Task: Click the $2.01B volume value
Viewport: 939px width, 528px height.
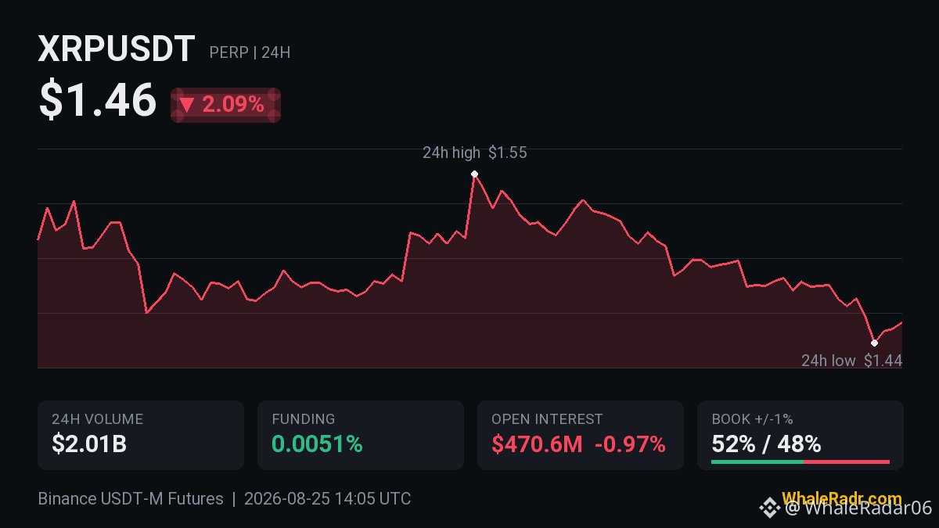Action: point(89,444)
